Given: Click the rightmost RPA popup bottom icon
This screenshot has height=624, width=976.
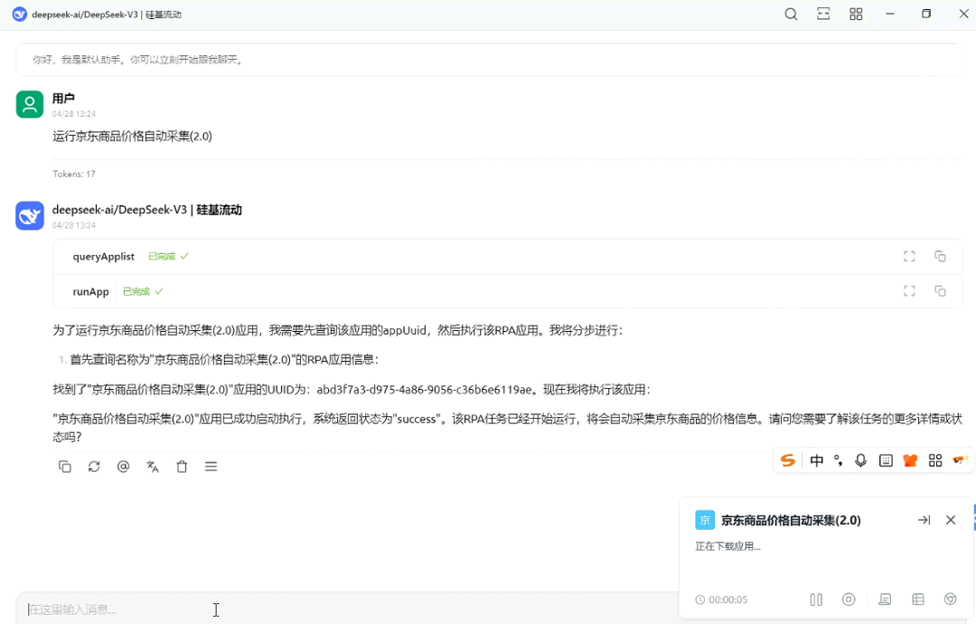Looking at the screenshot, I should pos(950,599).
